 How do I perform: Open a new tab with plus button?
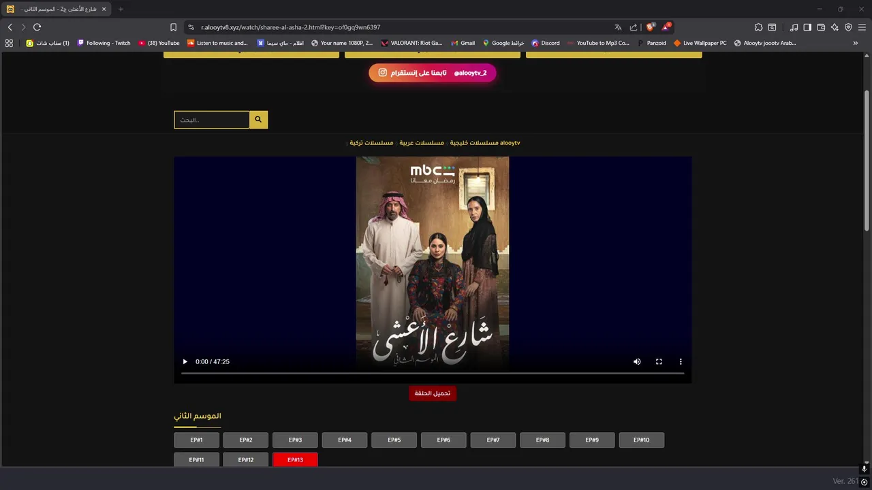point(121,9)
